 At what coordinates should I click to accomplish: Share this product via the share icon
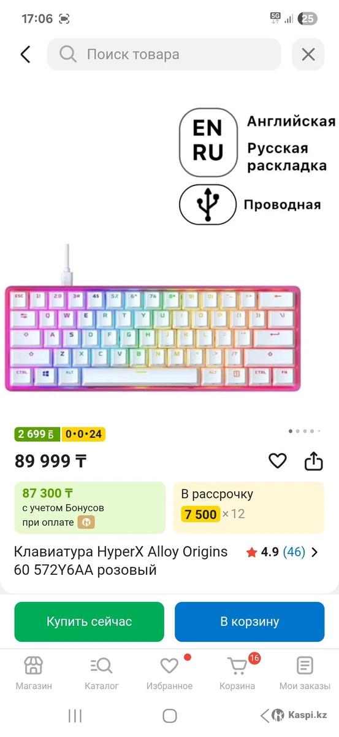(314, 461)
